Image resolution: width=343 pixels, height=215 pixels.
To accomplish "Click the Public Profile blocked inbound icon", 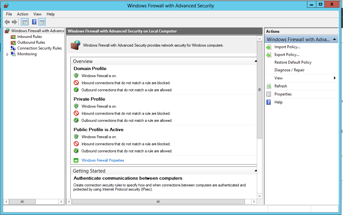I will click(76, 144).
